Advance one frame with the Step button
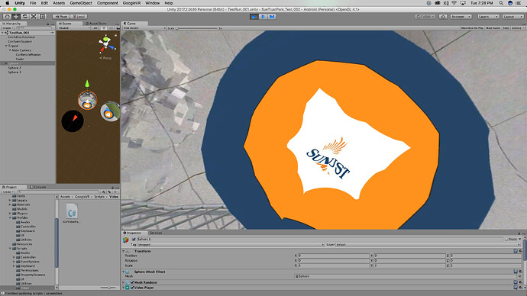 pyautogui.click(x=272, y=17)
